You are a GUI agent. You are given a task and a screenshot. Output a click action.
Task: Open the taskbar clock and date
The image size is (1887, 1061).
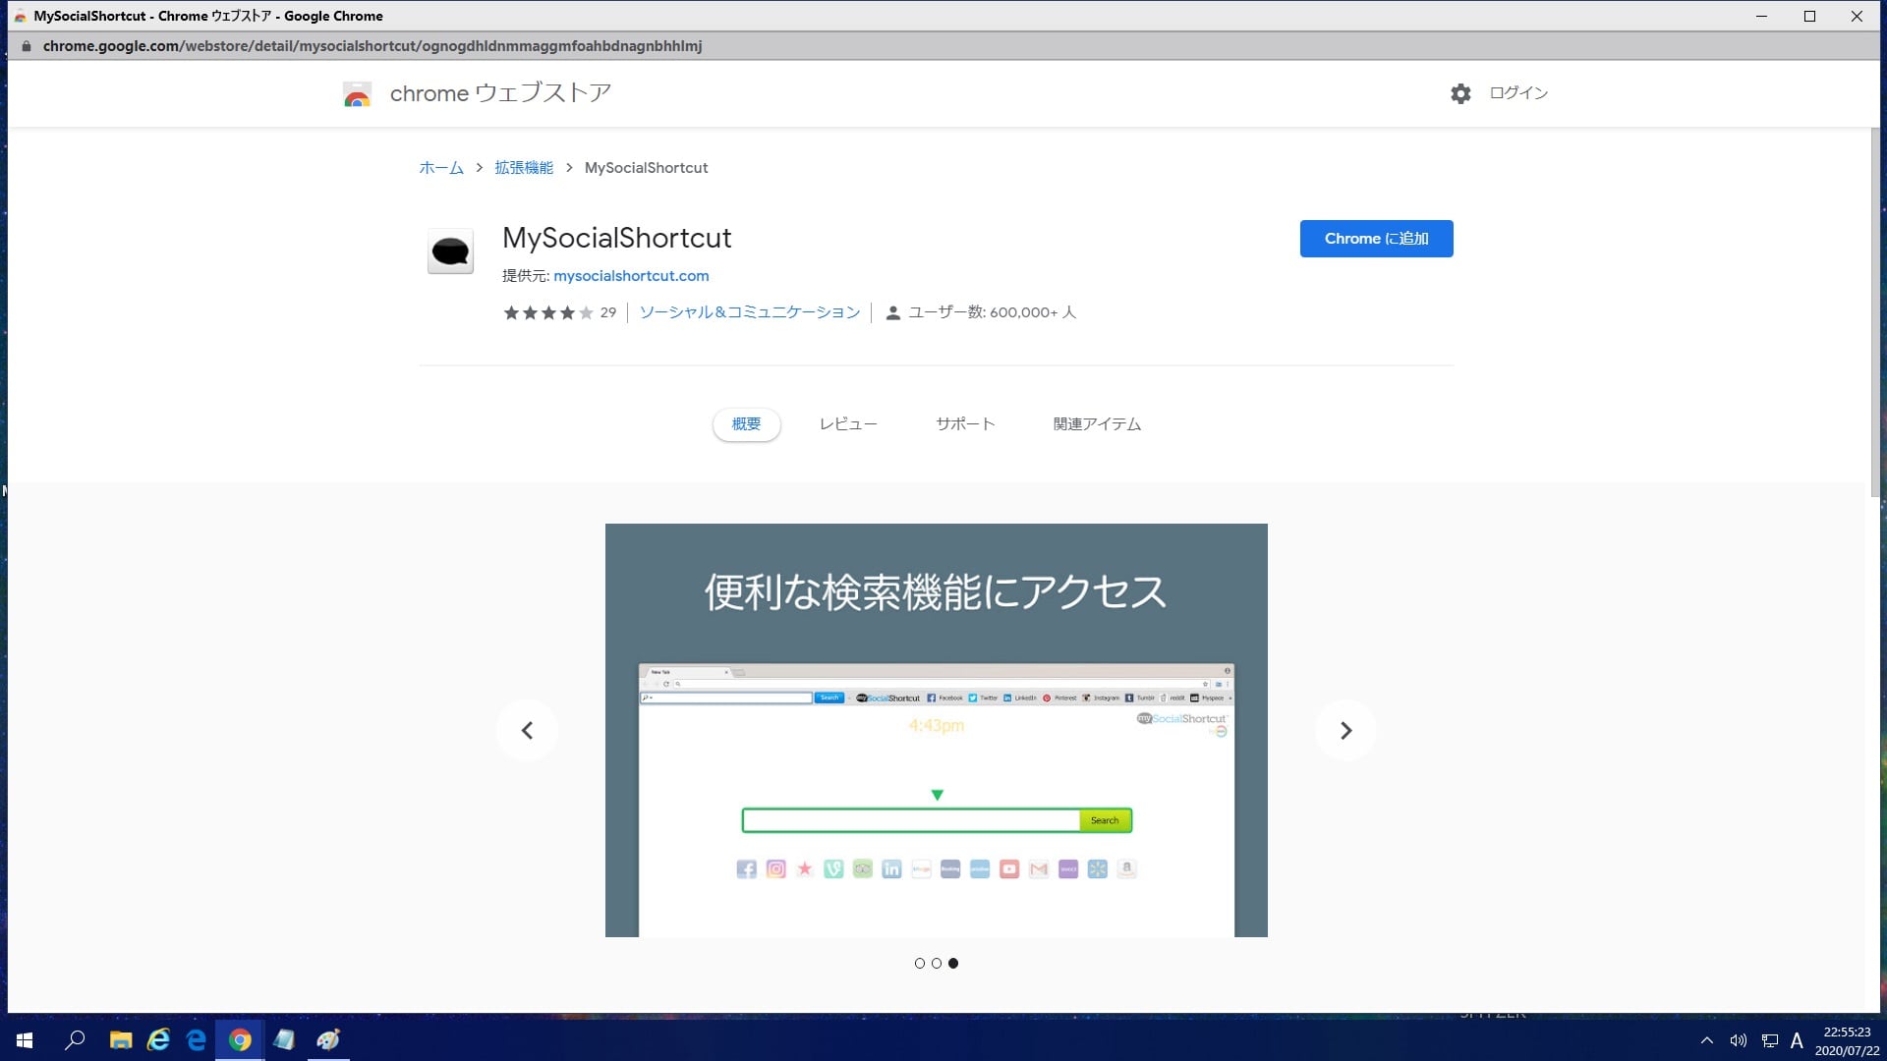point(1847,1040)
